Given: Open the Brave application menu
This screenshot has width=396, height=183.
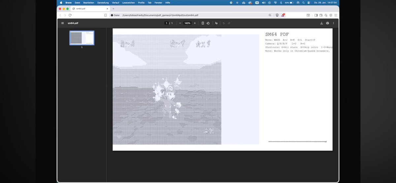Looking at the screenshot, I should [x=68, y=2].
